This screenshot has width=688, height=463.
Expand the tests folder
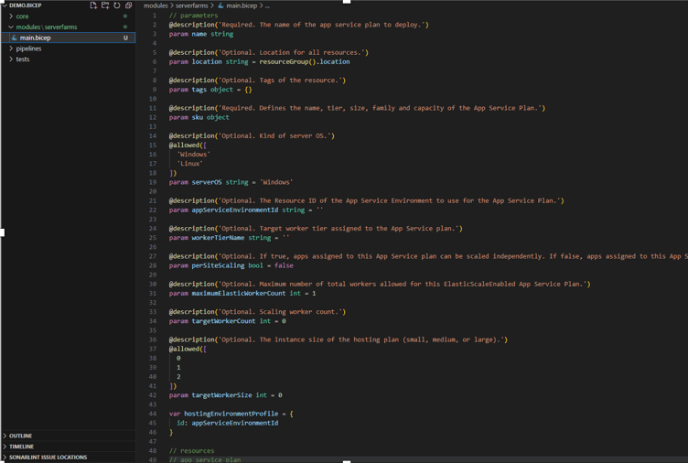(11, 59)
